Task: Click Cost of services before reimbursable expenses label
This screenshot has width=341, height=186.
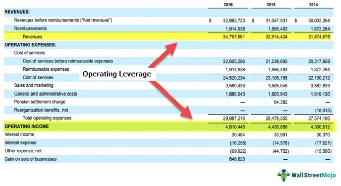Action: coord(68,61)
